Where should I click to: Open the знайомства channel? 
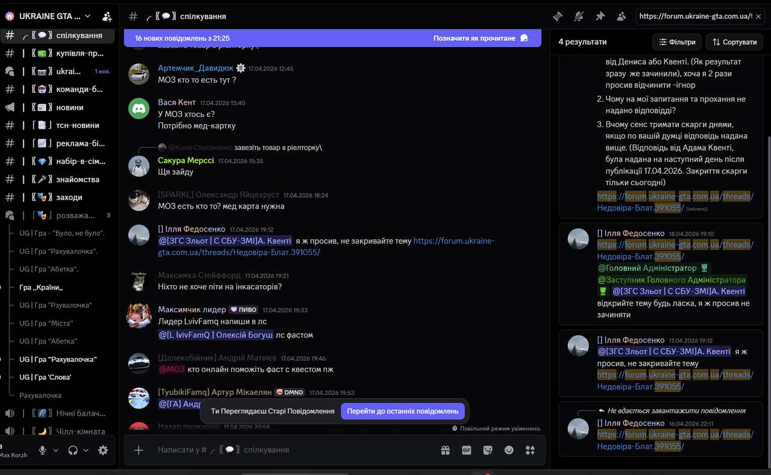[x=58, y=179]
